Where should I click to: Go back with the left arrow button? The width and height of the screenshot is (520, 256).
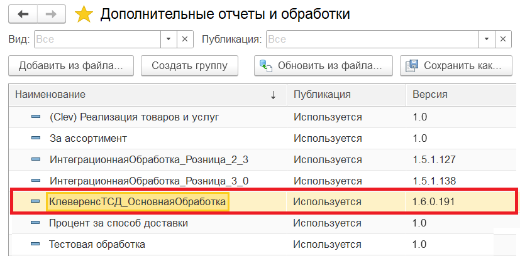(23, 14)
